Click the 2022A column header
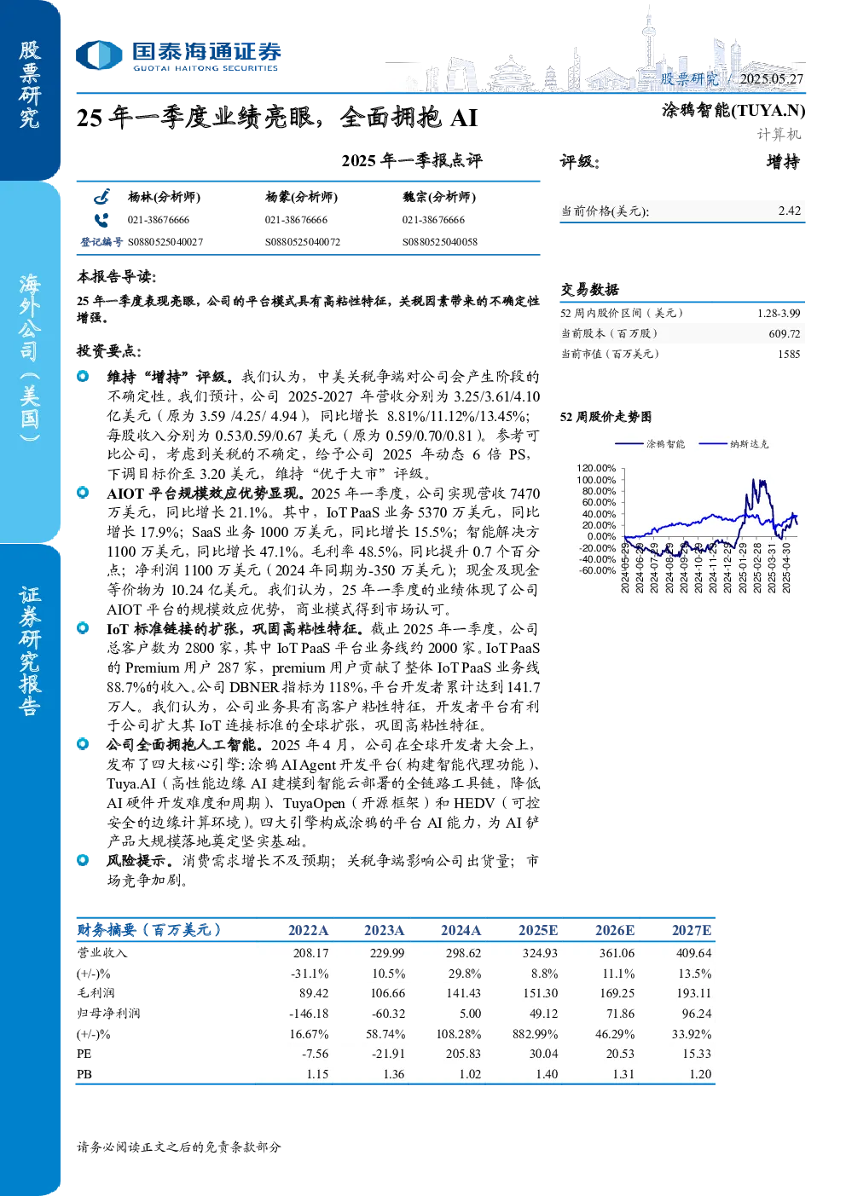Screen dimensions: 846x1196 click(x=308, y=930)
